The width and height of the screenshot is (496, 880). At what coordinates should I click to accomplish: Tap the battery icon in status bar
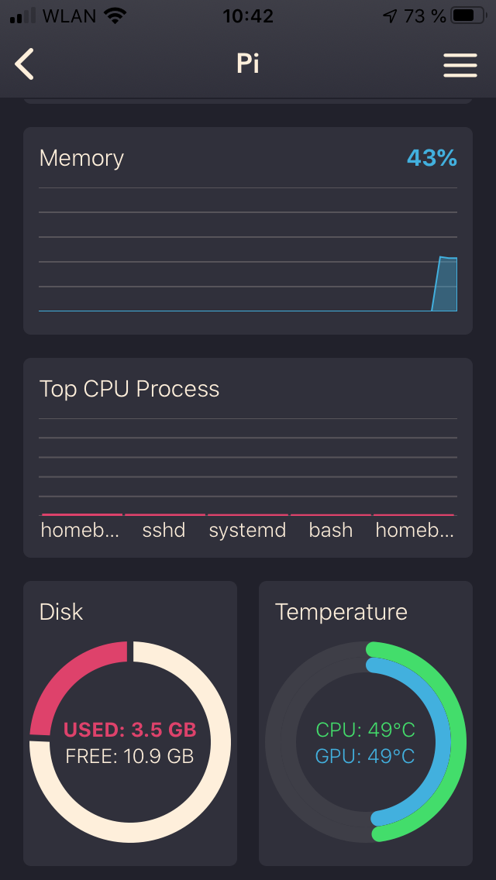467,15
